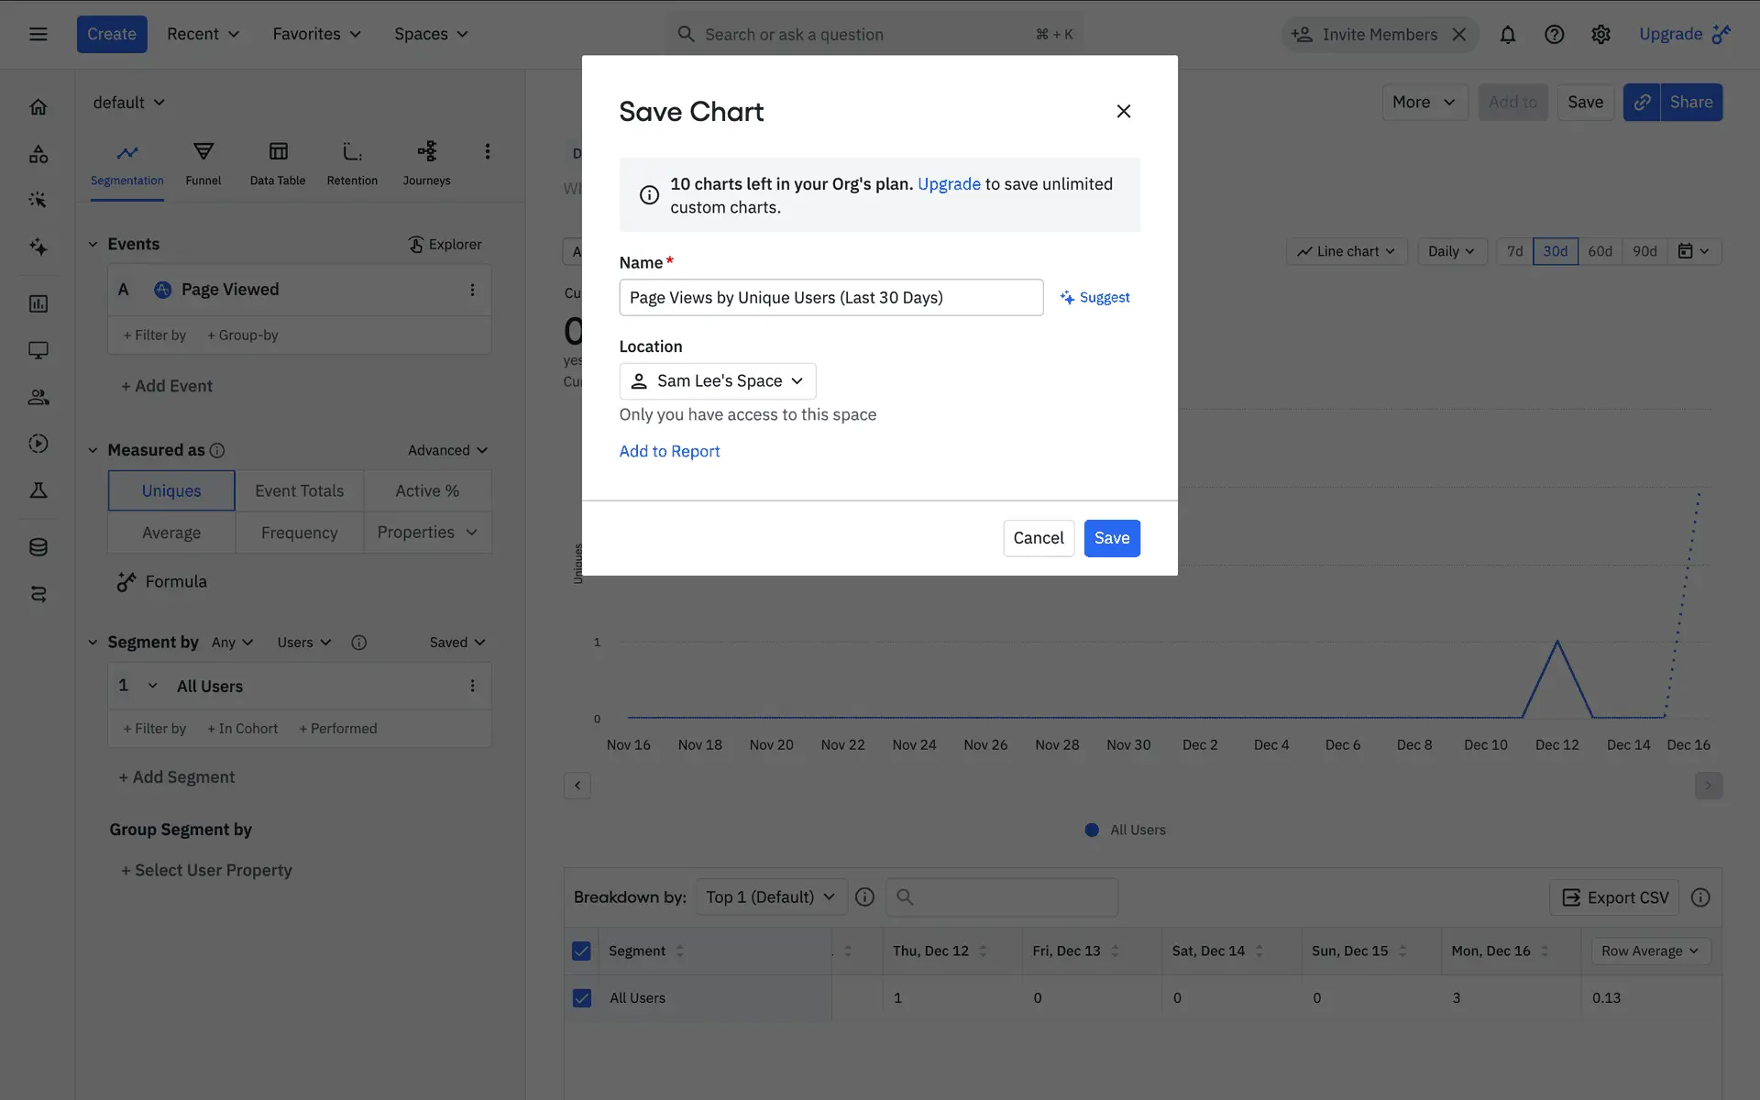The width and height of the screenshot is (1760, 1100).
Task: Click the Add to Report link
Action: [x=669, y=451]
